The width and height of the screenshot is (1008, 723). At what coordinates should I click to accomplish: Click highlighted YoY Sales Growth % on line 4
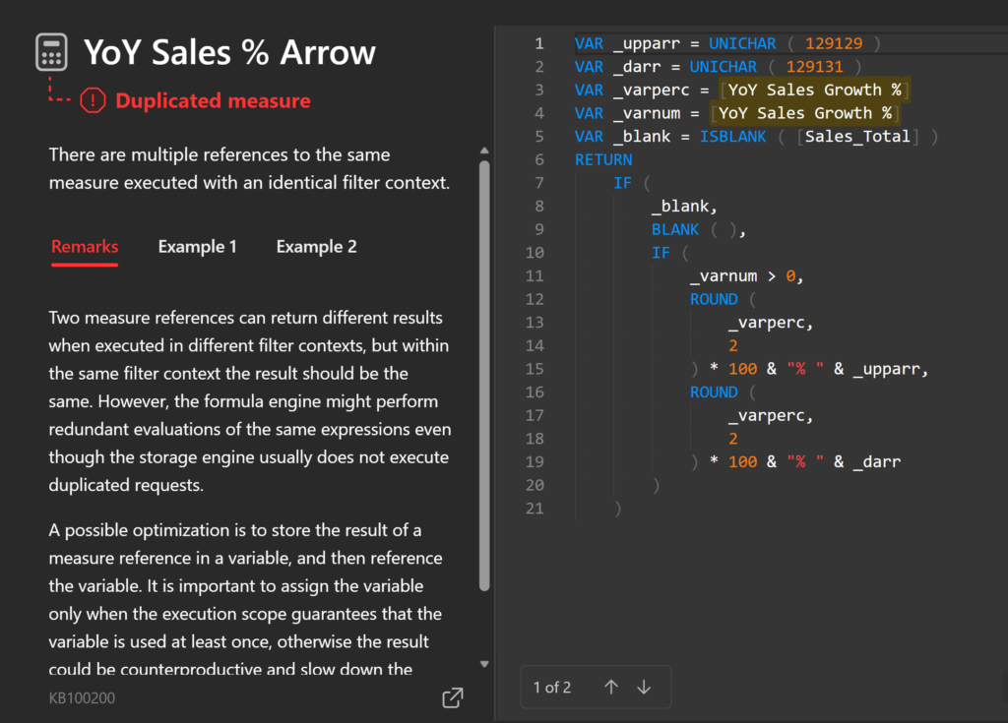(805, 113)
